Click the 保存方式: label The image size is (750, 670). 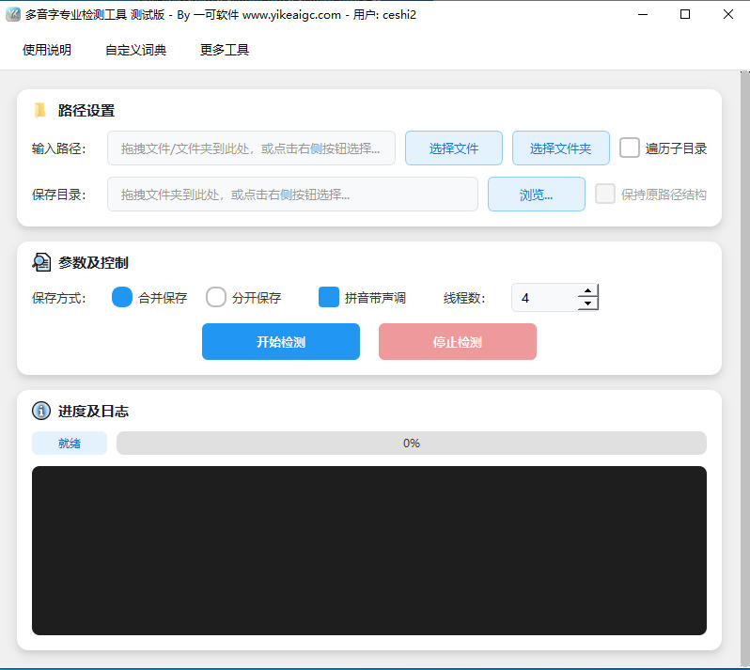(59, 298)
